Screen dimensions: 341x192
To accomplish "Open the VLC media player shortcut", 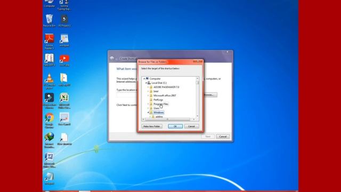I will [x=50, y=81].
